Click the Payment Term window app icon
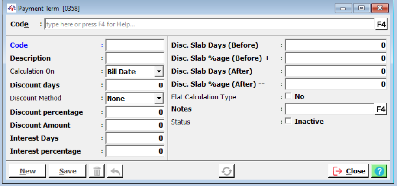 coord(12,8)
